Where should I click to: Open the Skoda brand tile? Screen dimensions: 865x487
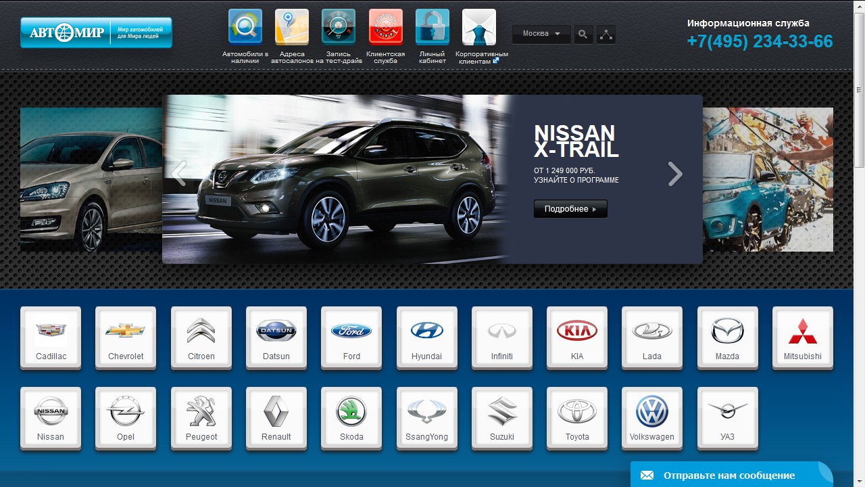pos(351,419)
